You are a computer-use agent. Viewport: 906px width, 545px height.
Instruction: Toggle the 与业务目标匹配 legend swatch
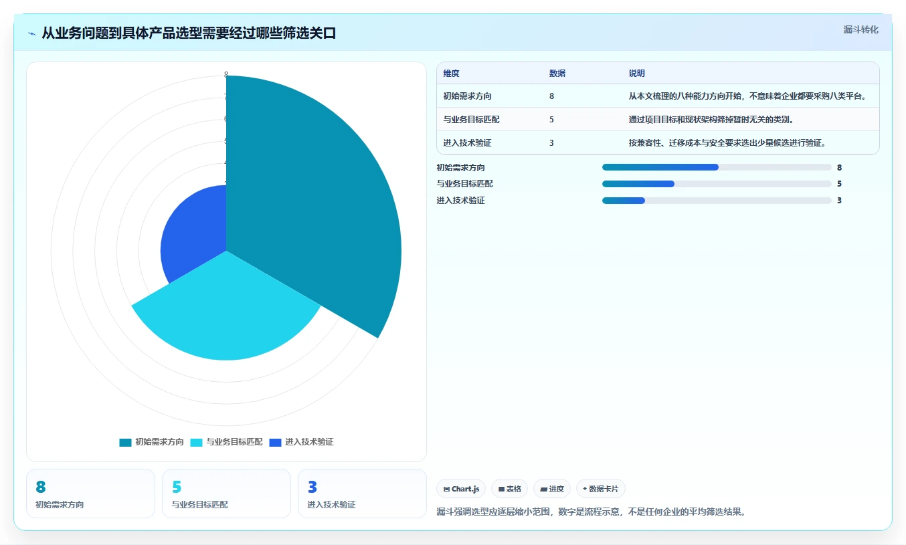(196, 442)
